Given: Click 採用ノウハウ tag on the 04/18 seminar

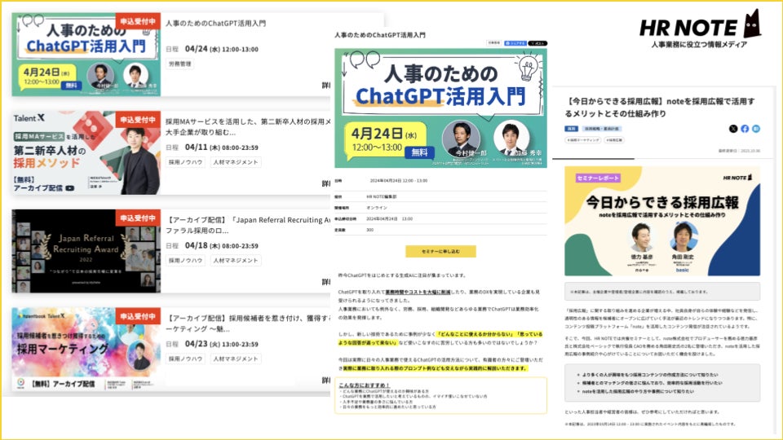Looking at the screenshot, I should (185, 261).
